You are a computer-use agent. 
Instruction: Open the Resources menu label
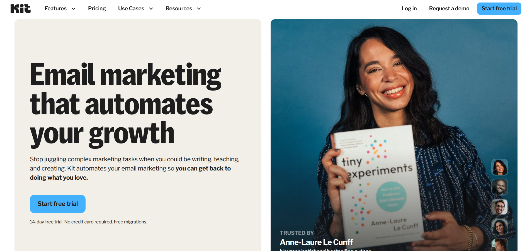coord(179,9)
